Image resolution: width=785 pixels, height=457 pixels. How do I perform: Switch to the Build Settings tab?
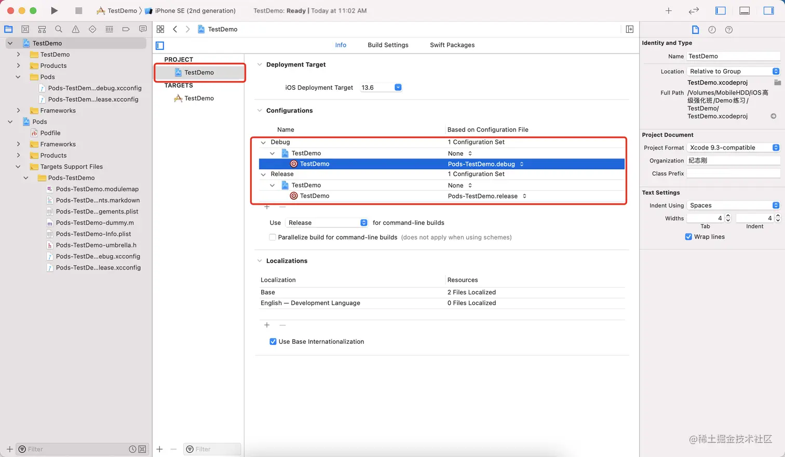388,45
